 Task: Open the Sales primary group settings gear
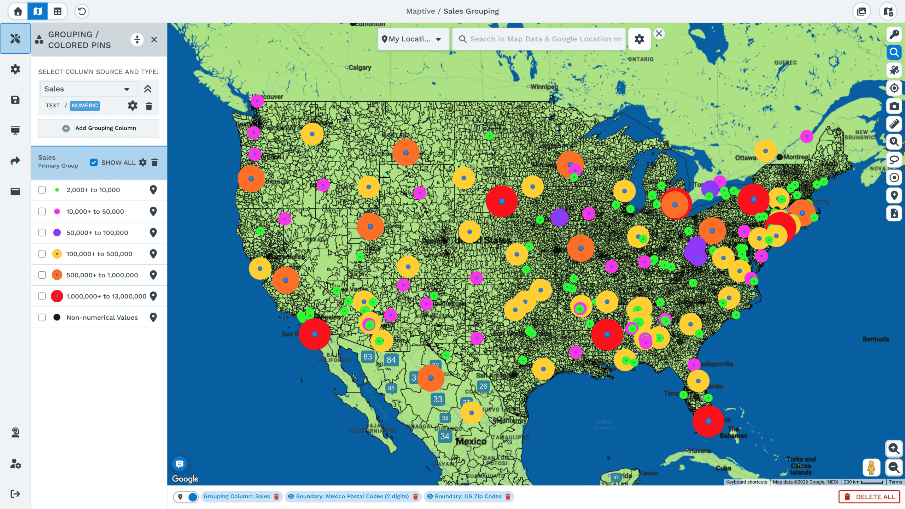tap(143, 162)
